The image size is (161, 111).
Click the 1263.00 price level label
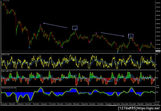point(158,40)
